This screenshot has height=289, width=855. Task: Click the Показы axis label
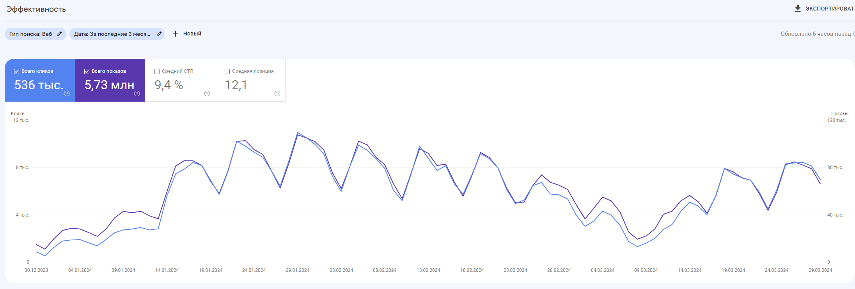pos(840,114)
